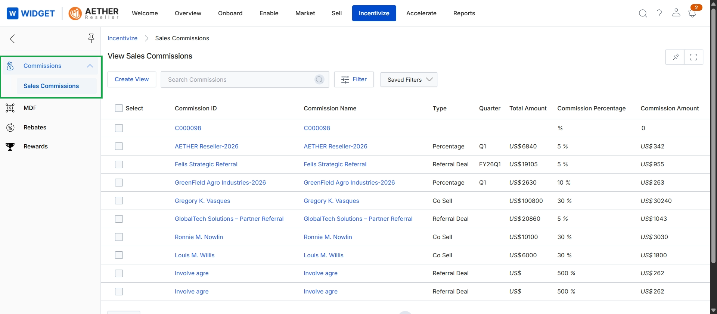717x314 pixels.
Task: Open Felis Strategic Referral Commission Name link
Action: coord(335,164)
